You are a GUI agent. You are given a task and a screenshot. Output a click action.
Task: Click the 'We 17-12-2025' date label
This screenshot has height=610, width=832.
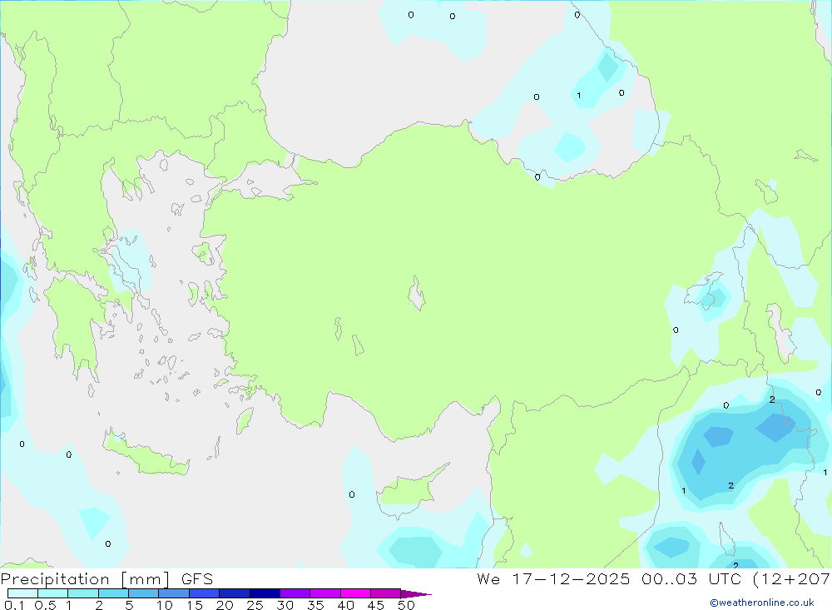[553, 579]
